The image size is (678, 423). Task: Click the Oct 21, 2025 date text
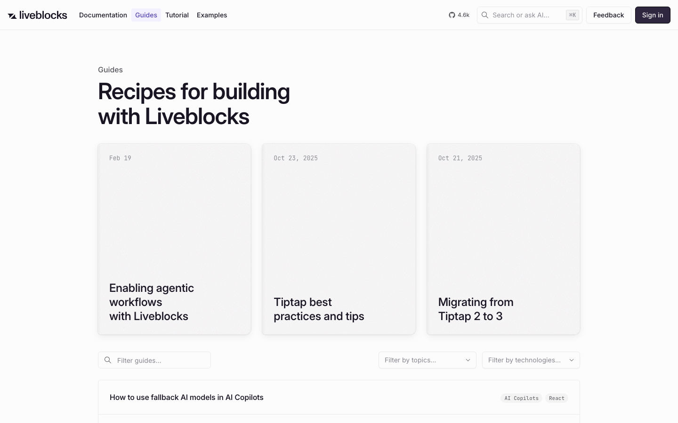460,158
